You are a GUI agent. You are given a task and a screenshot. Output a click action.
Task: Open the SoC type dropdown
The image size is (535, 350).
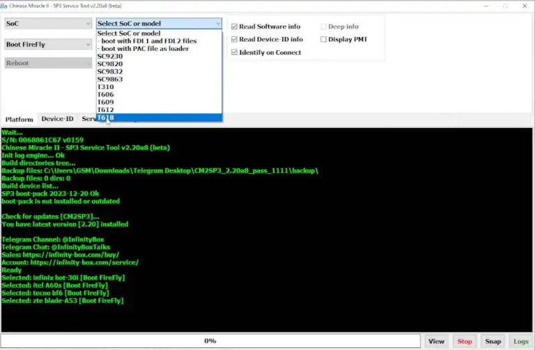pyautogui.click(x=47, y=23)
